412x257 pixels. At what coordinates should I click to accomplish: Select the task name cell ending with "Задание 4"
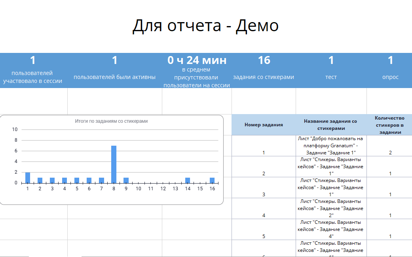pos(331,229)
